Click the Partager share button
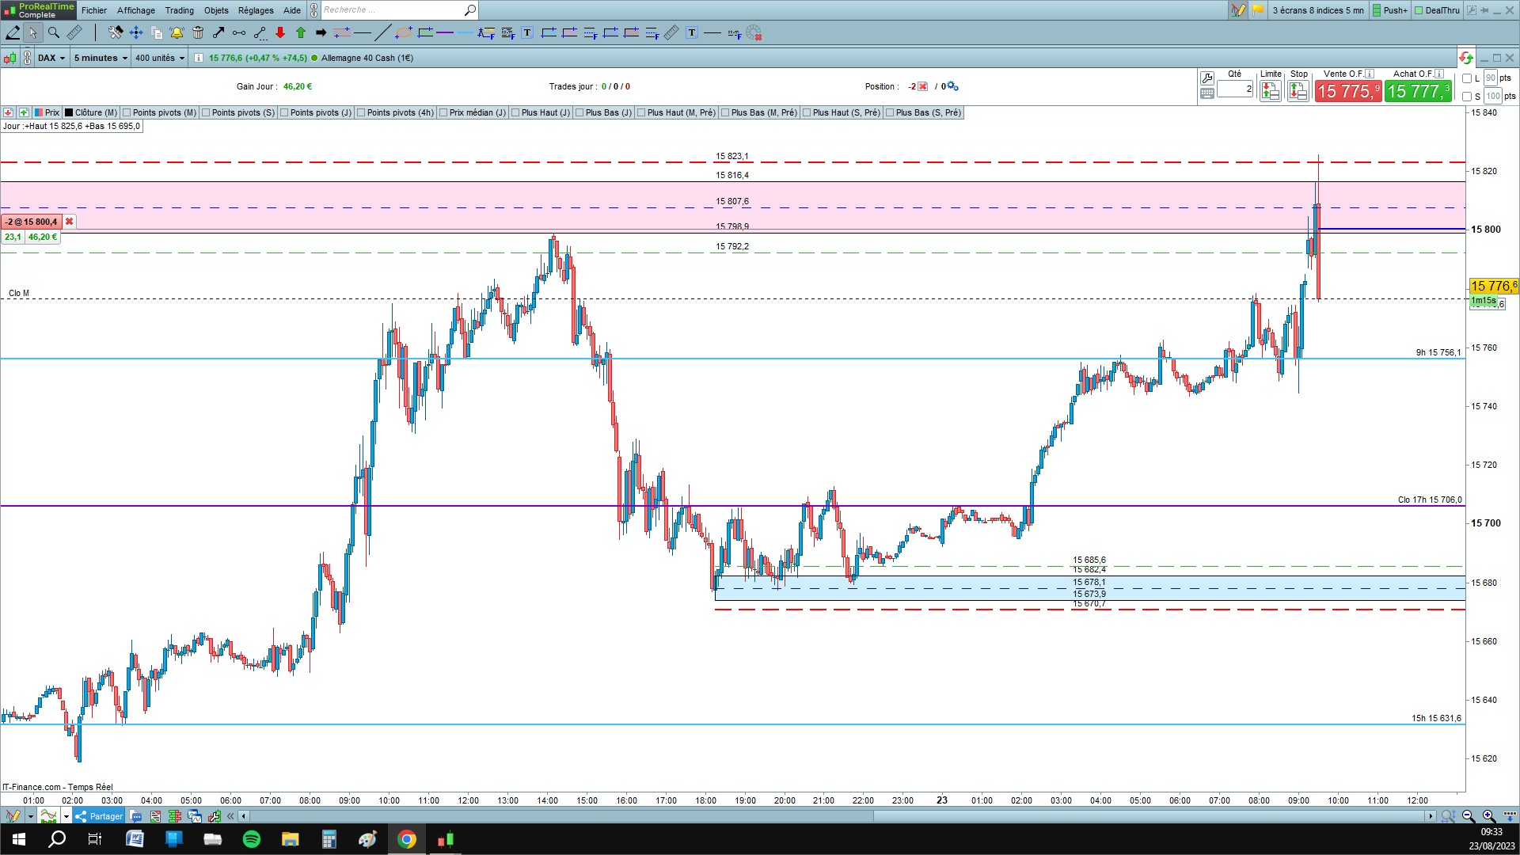Viewport: 1520px width, 855px height. coord(99,816)
